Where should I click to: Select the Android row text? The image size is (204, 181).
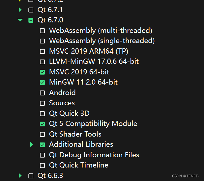tap(62, 93)
